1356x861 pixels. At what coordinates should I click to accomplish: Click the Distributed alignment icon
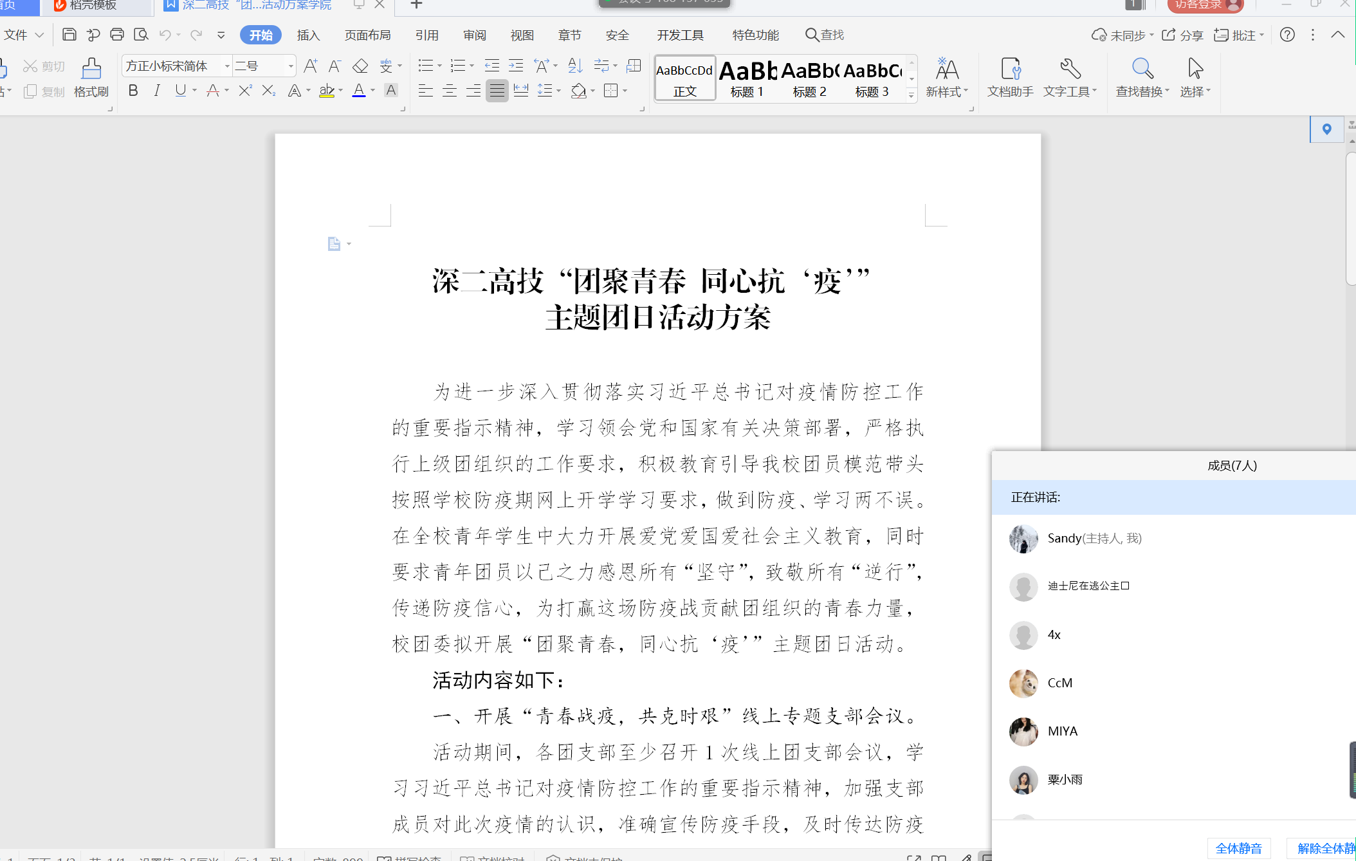coord(521,91)
